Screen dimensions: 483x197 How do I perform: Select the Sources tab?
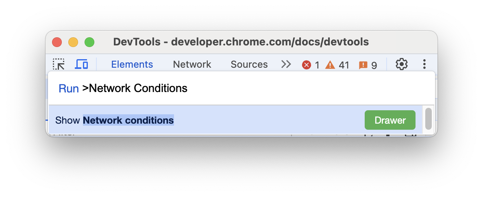tap(249, 64)
